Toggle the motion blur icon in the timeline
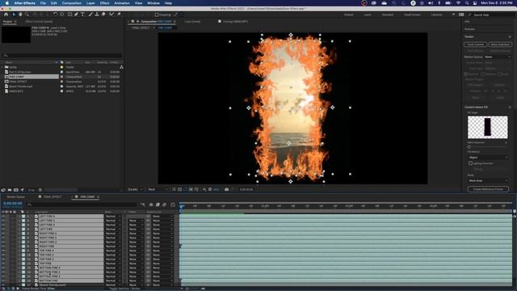The height and width of the screenshot is (291, 517). pos(165,205)
